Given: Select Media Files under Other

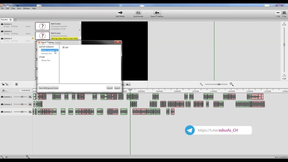Looking at the screenshot, I should [x=46, y=60].
